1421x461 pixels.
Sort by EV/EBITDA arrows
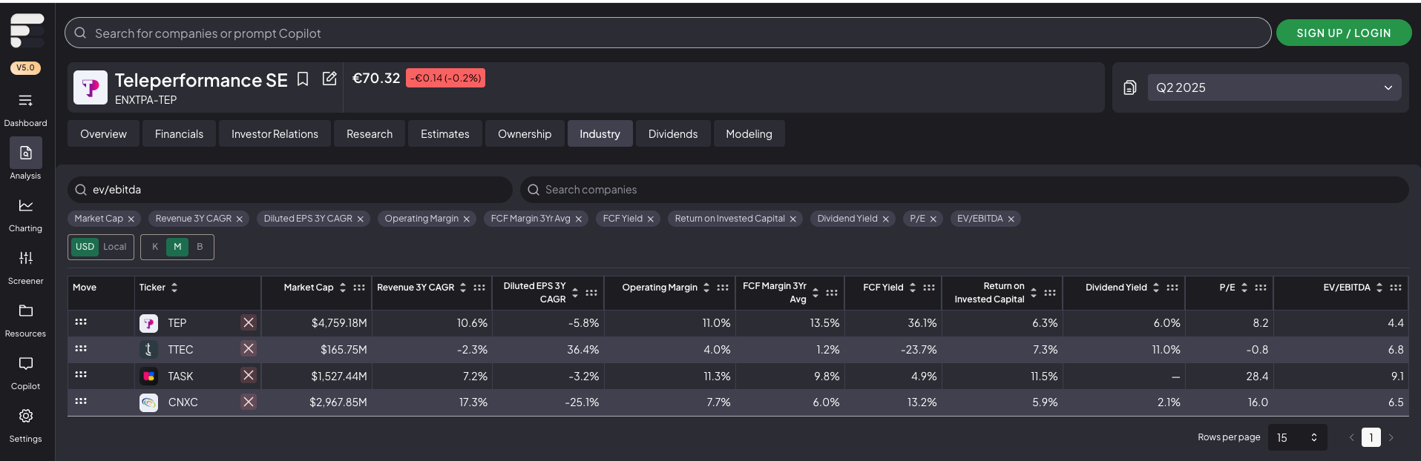click(1379, 288)
